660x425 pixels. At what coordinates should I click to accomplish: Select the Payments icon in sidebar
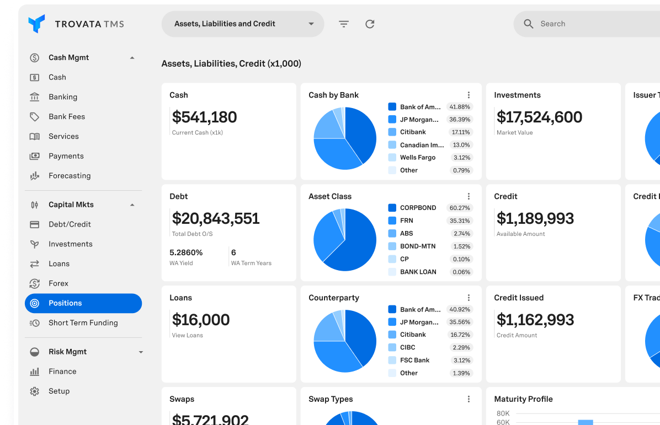pos(34,156)
